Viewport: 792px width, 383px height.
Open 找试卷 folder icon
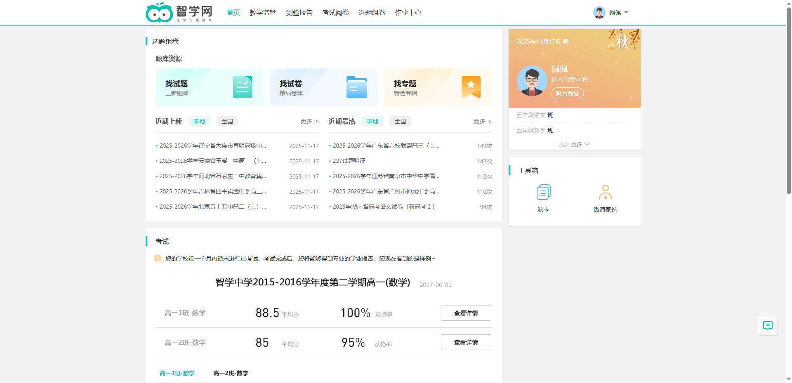356,87
